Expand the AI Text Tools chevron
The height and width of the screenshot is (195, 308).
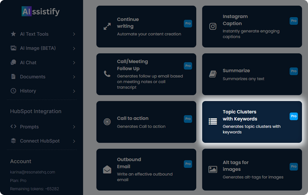[74, 34]
